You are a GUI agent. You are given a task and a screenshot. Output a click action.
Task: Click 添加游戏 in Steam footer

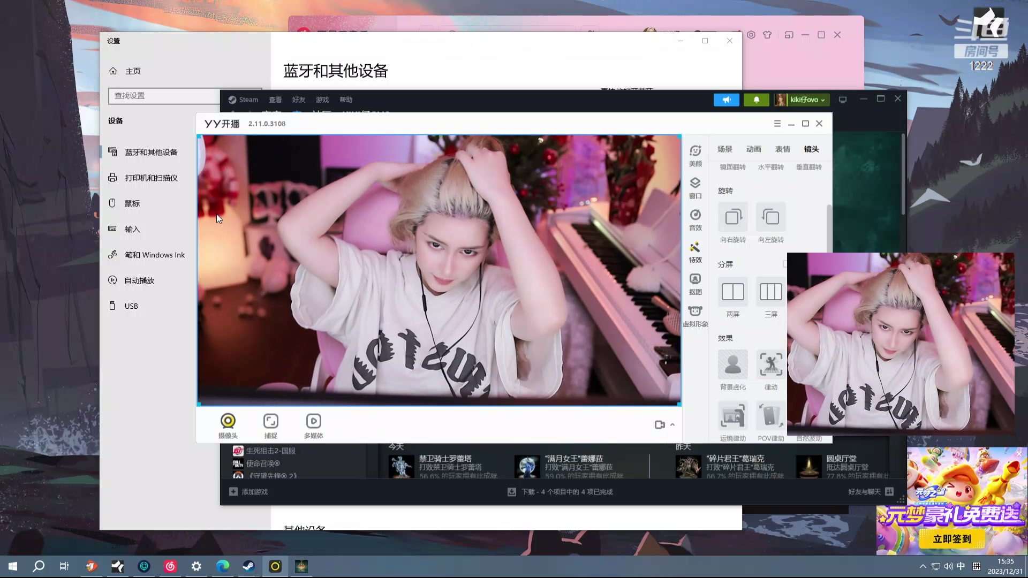point(248,492)
